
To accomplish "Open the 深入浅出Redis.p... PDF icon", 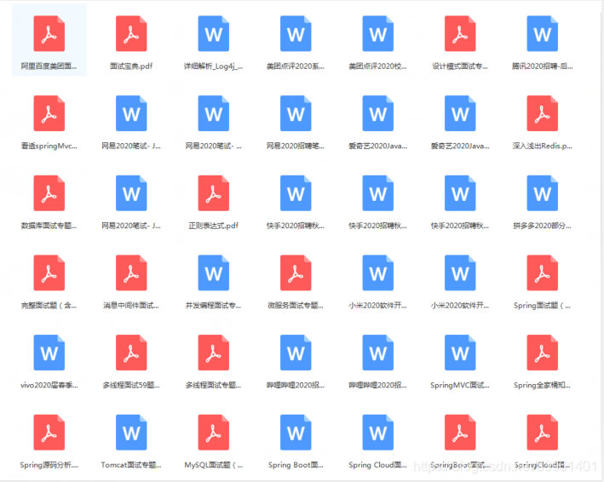I will tap(543, 113).
